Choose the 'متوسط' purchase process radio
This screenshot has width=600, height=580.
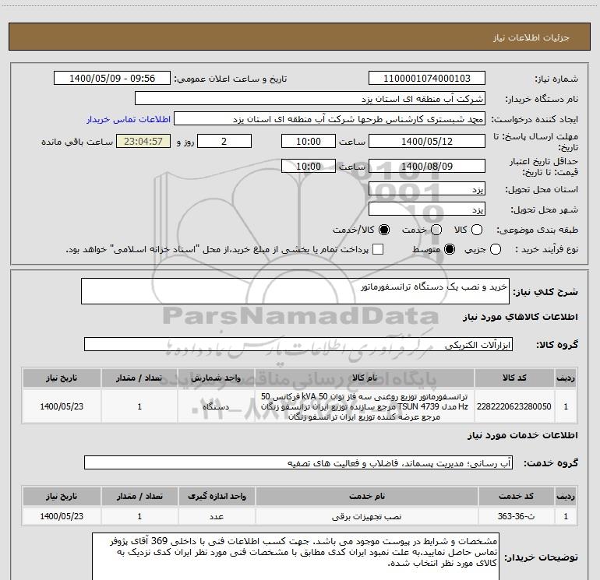click(x=450, y=249)
